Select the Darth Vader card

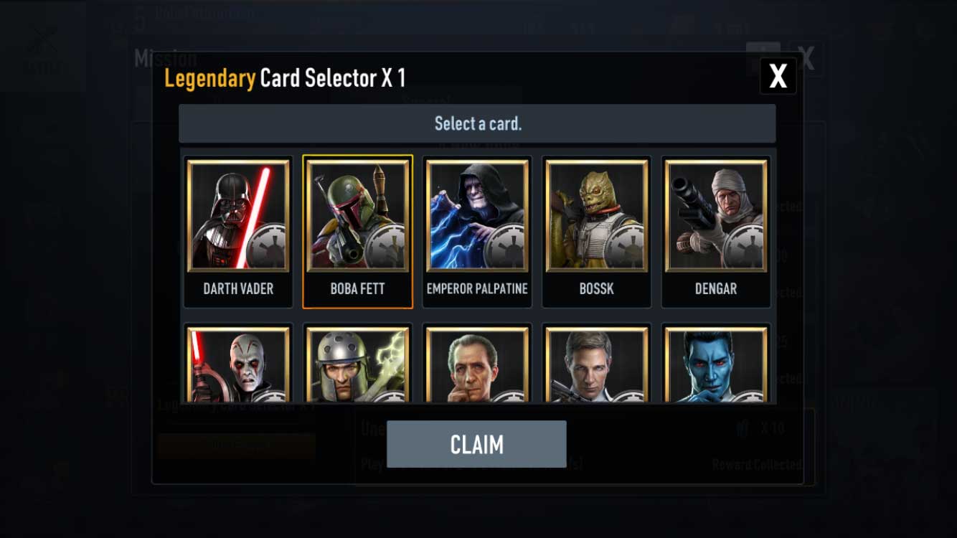pos(238,232)
